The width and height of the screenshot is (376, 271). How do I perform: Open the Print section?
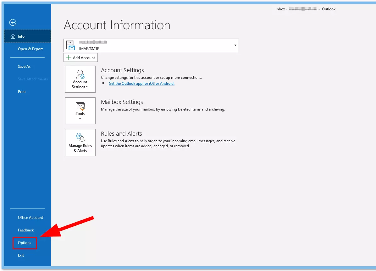(22, 91)
